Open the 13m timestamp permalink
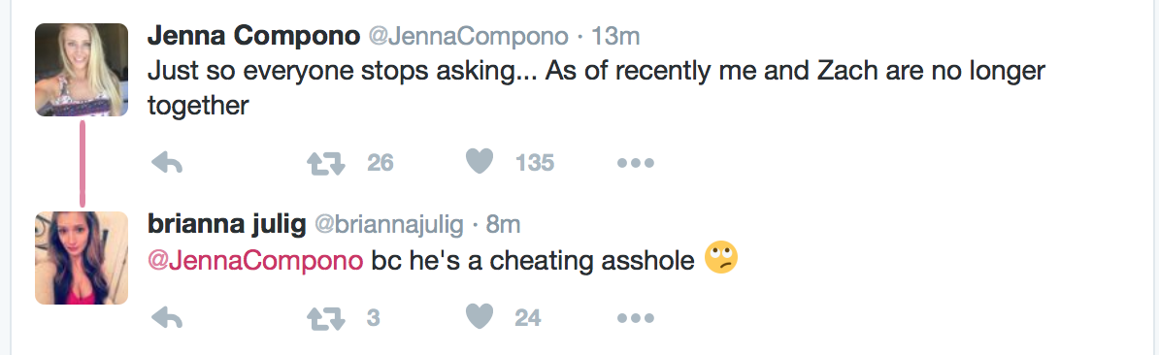 click(x=615, y=36)
